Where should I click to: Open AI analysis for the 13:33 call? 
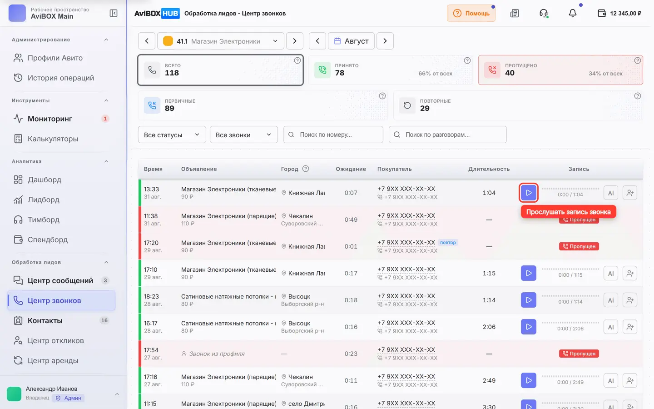(x=611, y=193)
